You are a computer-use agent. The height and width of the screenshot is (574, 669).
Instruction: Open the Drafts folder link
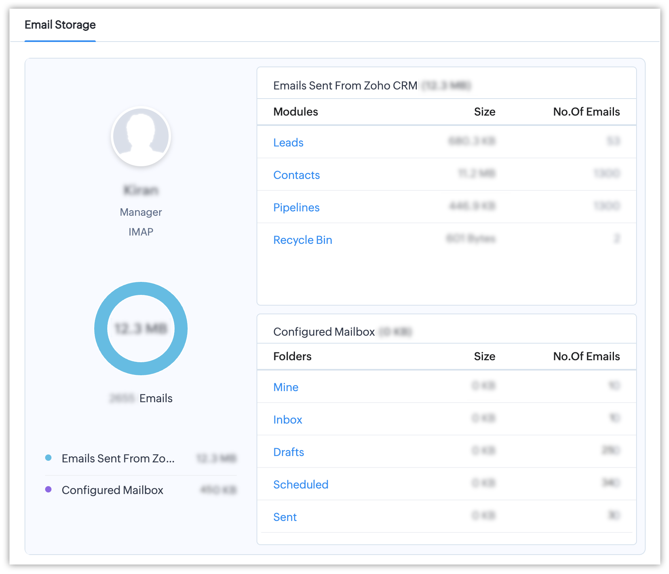(289, 452)
